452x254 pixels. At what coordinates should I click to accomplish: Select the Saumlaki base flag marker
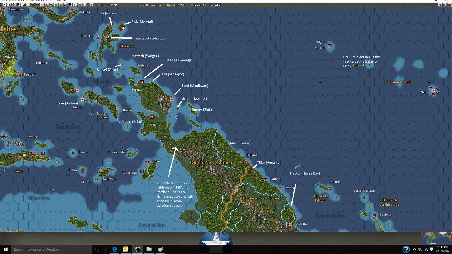(102, 171)
